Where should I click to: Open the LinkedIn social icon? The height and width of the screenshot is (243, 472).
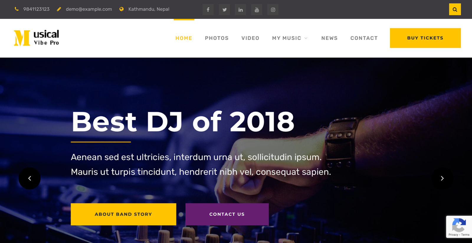240,9
